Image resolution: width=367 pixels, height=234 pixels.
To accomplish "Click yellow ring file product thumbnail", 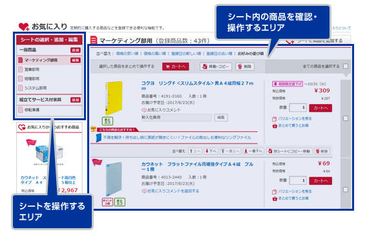I will click(114, 98).
